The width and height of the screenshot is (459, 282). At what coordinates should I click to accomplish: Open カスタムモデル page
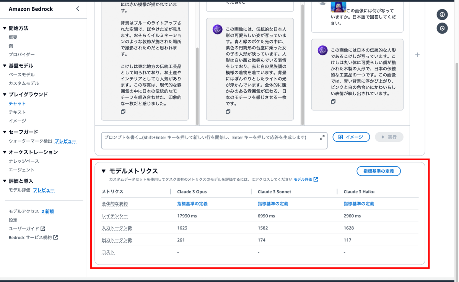tap(24, 83)
